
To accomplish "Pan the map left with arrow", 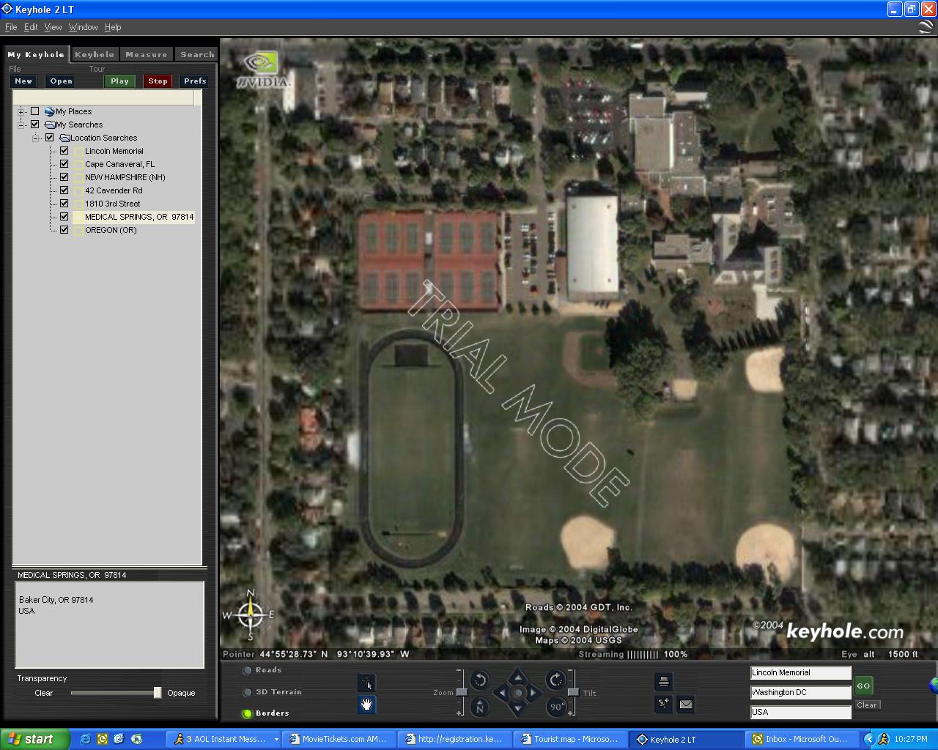I will 501,692.
